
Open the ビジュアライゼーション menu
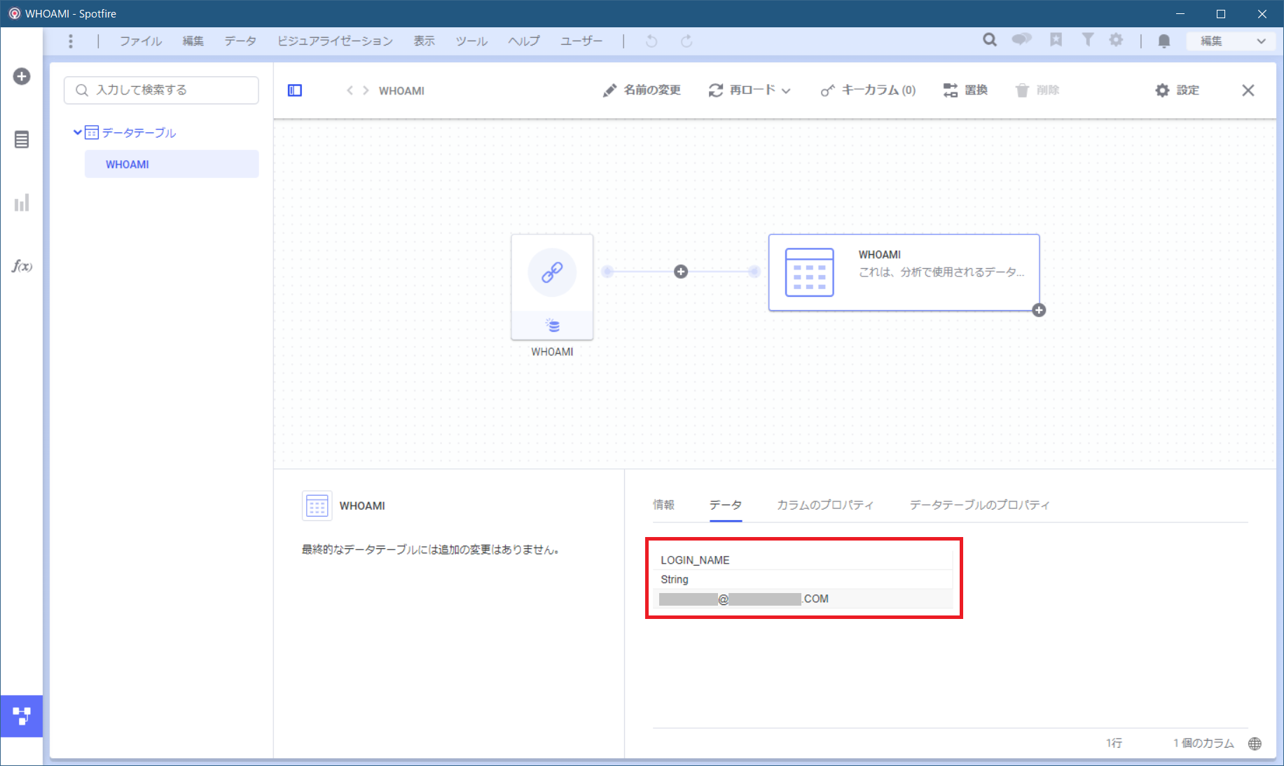coord(335,41)
